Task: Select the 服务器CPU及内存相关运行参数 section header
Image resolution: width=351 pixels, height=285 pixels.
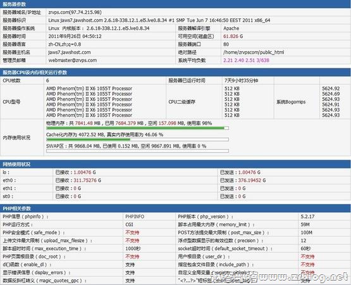Action: coord(176,72)
